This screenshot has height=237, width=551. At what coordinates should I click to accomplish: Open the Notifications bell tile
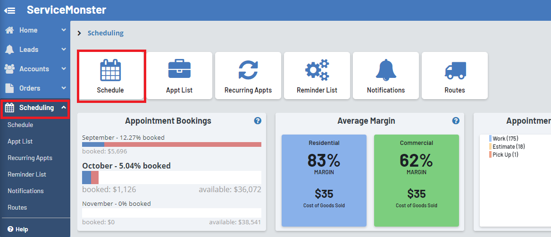[386, 76]
